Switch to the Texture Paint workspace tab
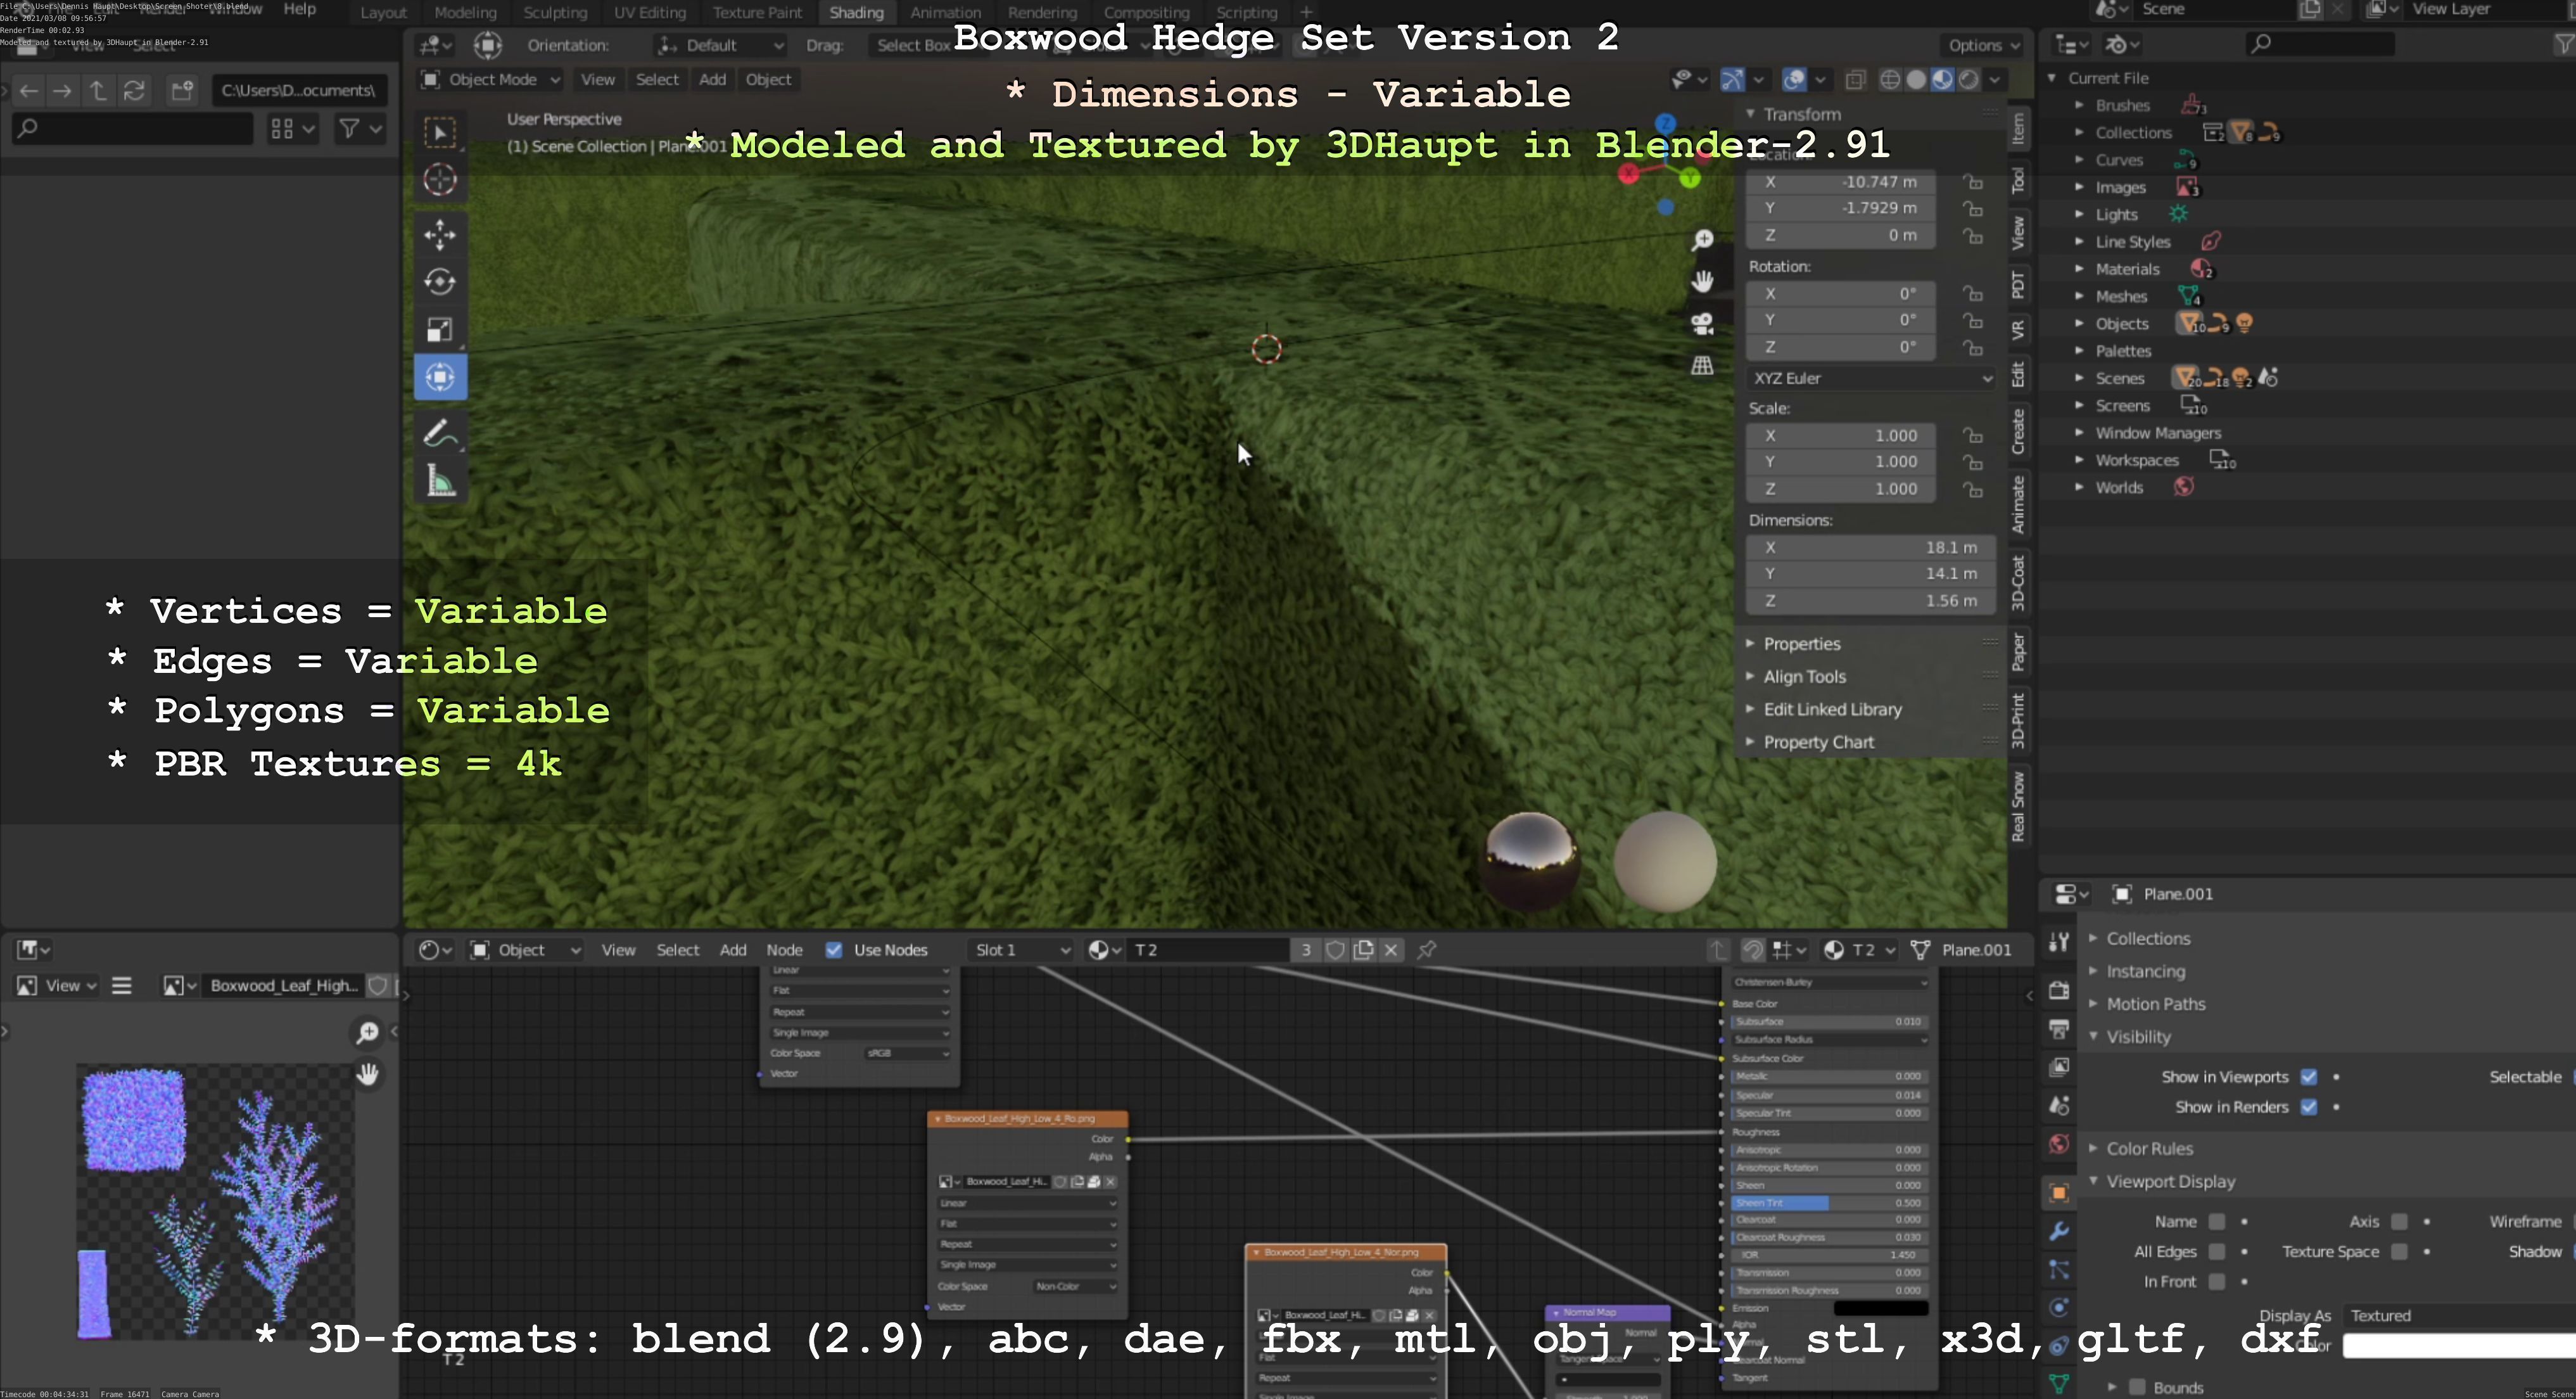 click(x=757, y=13)
